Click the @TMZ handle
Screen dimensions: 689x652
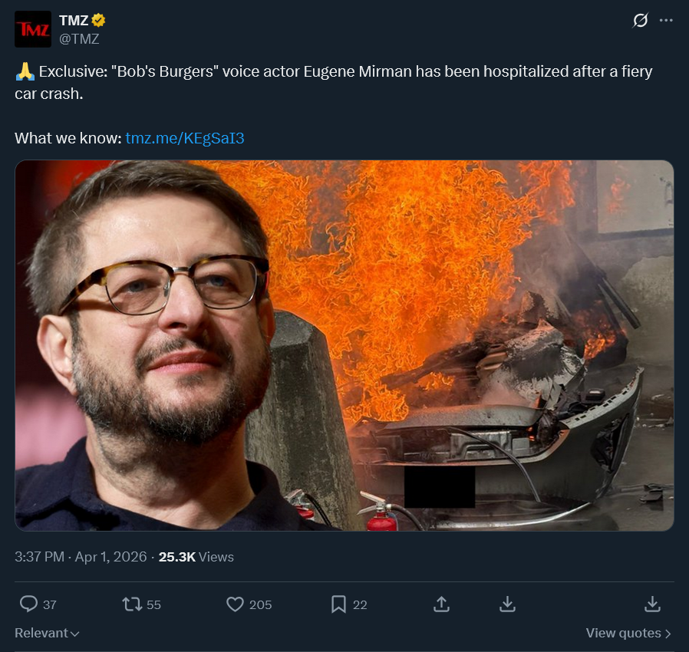tap(79, 38)
